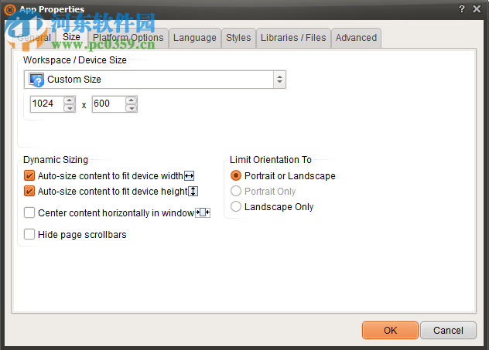
Task: Click the Custom Size device icon
Action: 36,80
